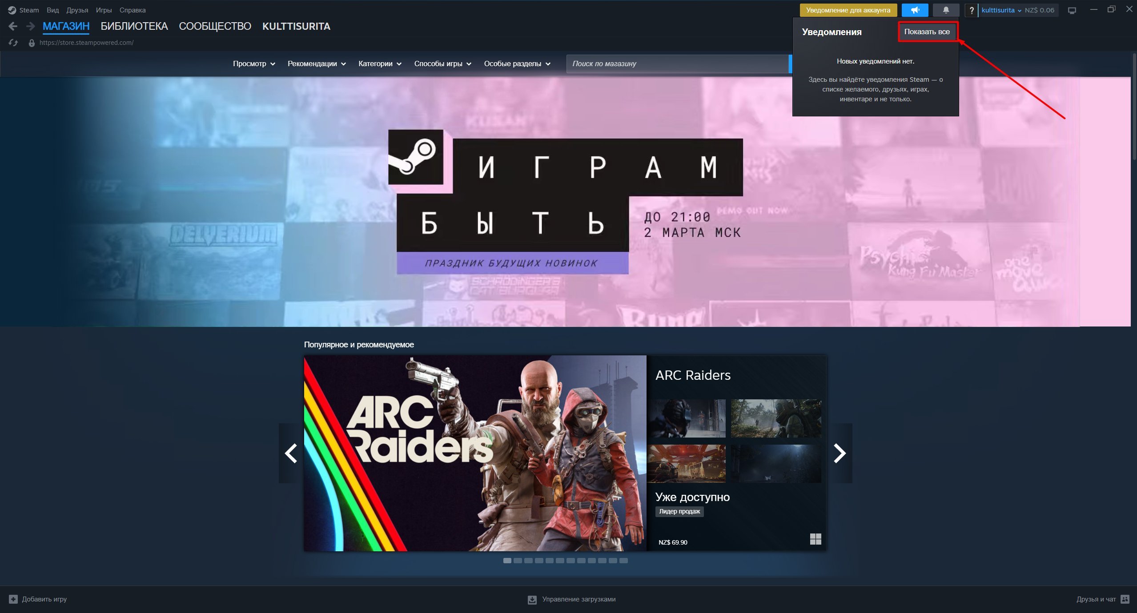Open the Справка menu
The height and width of the screenshot is (613, 1137).
pyautogui.click(x=133, y=10)
